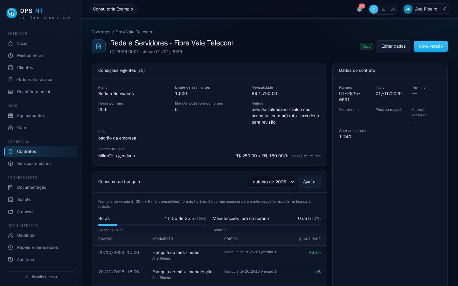The height and width of the screenshot is (286, 458).
Task: Open the Contratos menu item
Action: 40,152
